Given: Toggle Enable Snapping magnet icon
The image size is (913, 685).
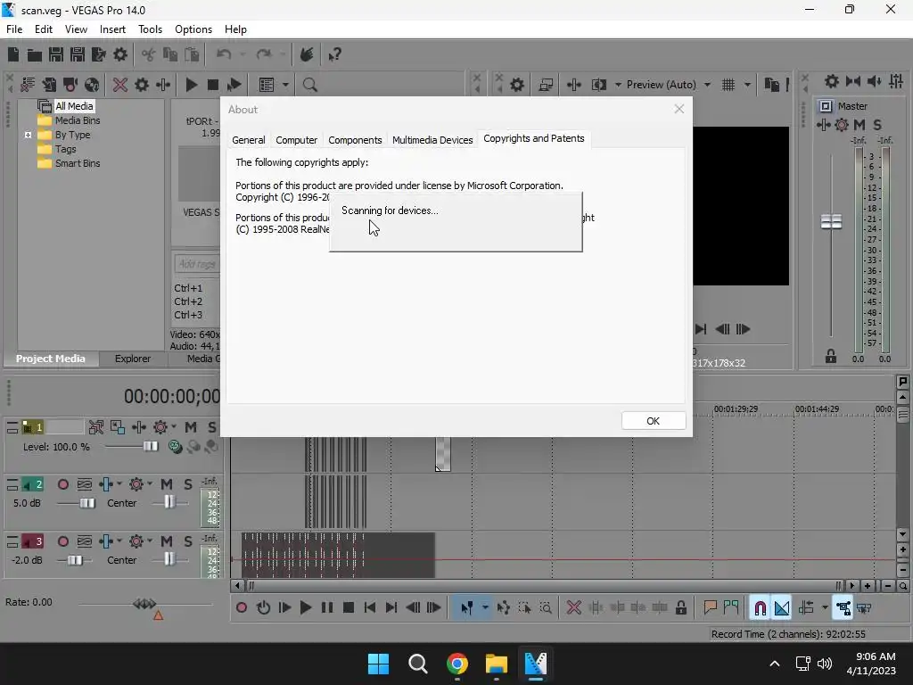Looking at the screenshot, I should coord(761,608).
